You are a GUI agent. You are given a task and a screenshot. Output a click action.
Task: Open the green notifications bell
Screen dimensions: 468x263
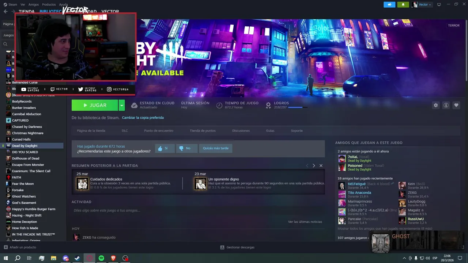pyautogui.click(x=403, y=4)
